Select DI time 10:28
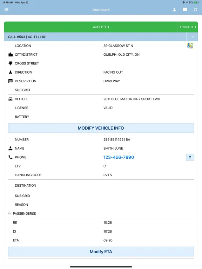Image resolution: width=202 pixels, height=269 pixels. tap(108, 231)
